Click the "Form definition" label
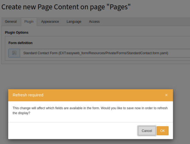Screen dimensions: 190x144 pyautogui.click(x=20, y=43)
